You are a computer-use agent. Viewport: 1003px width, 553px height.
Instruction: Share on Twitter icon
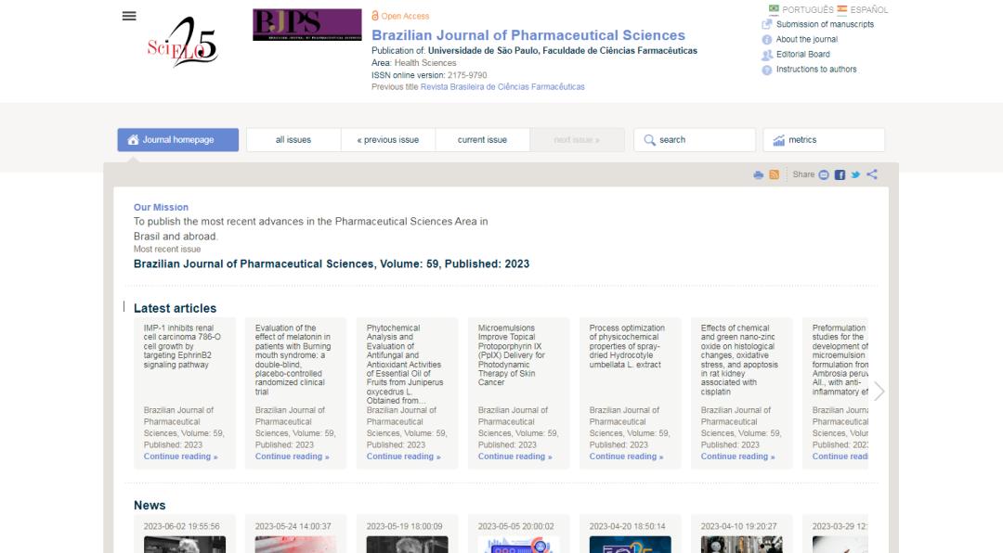[x=855, y=174]
